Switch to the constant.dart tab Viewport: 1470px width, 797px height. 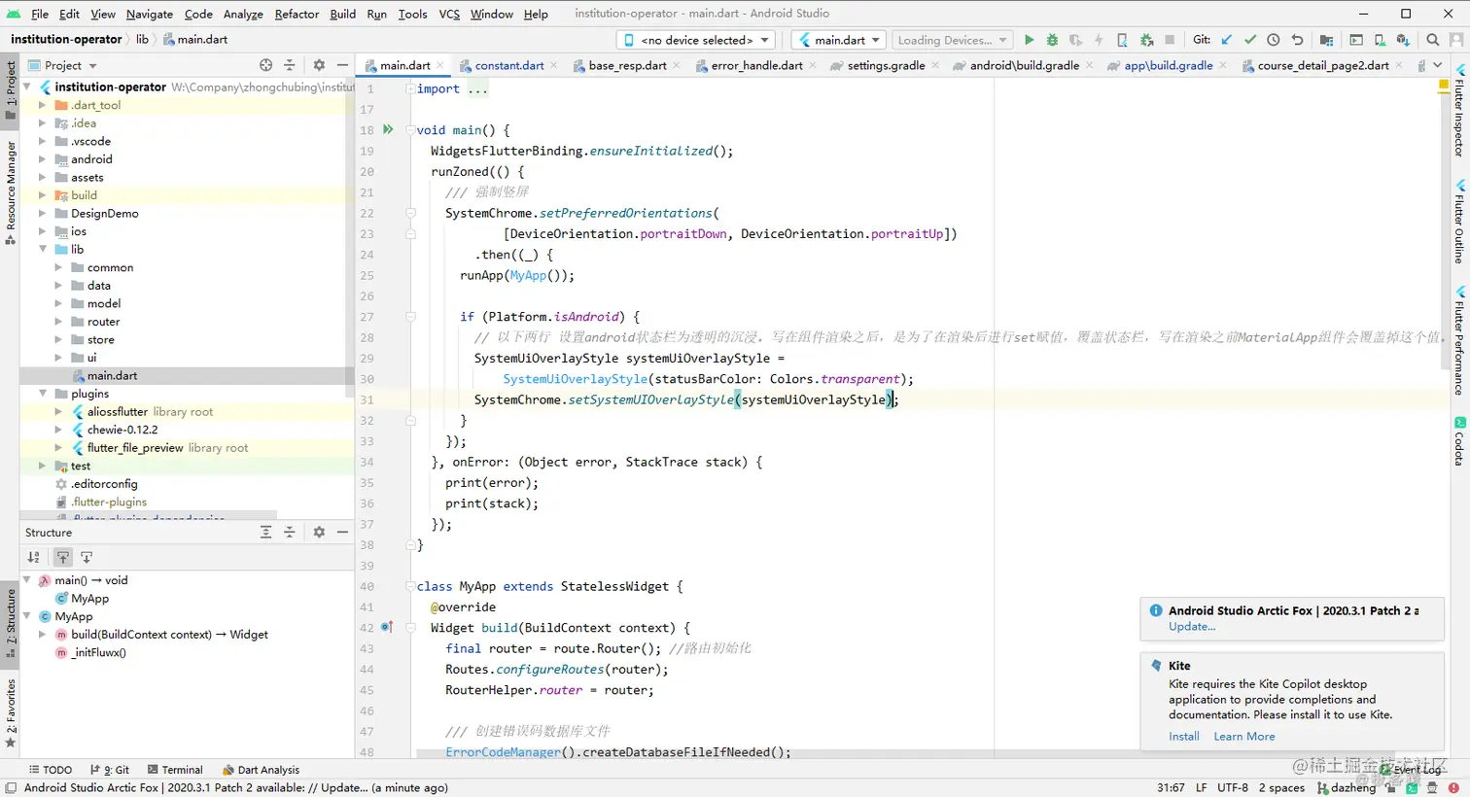tap(509, 65)
